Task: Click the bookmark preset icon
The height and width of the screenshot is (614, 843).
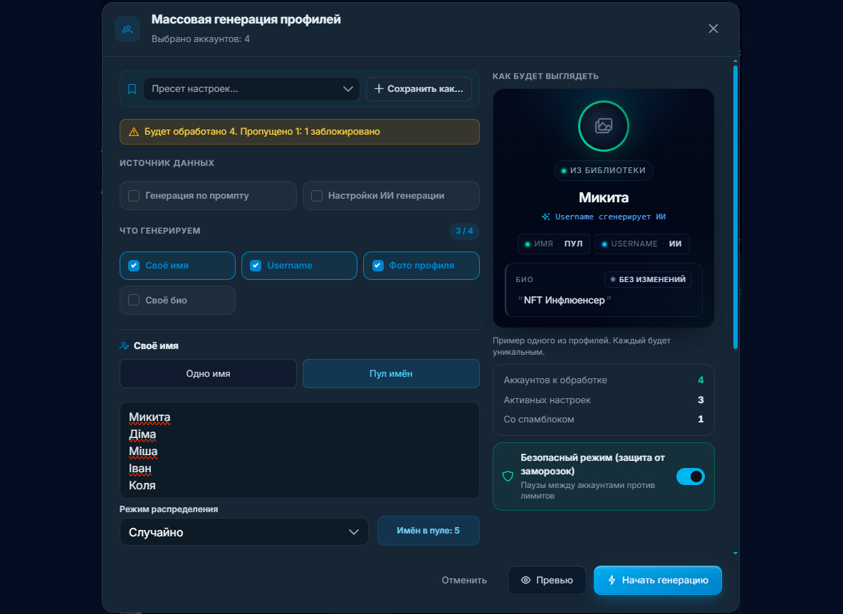Action: click(x=132, y=89)
